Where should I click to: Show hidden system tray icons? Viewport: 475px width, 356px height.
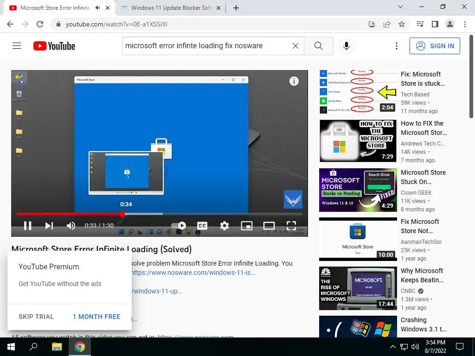(392, 347)
